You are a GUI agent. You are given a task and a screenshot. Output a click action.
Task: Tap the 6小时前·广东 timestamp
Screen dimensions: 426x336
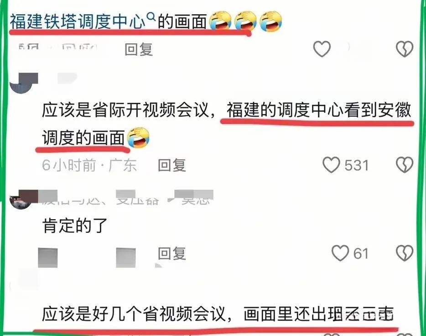89,165
